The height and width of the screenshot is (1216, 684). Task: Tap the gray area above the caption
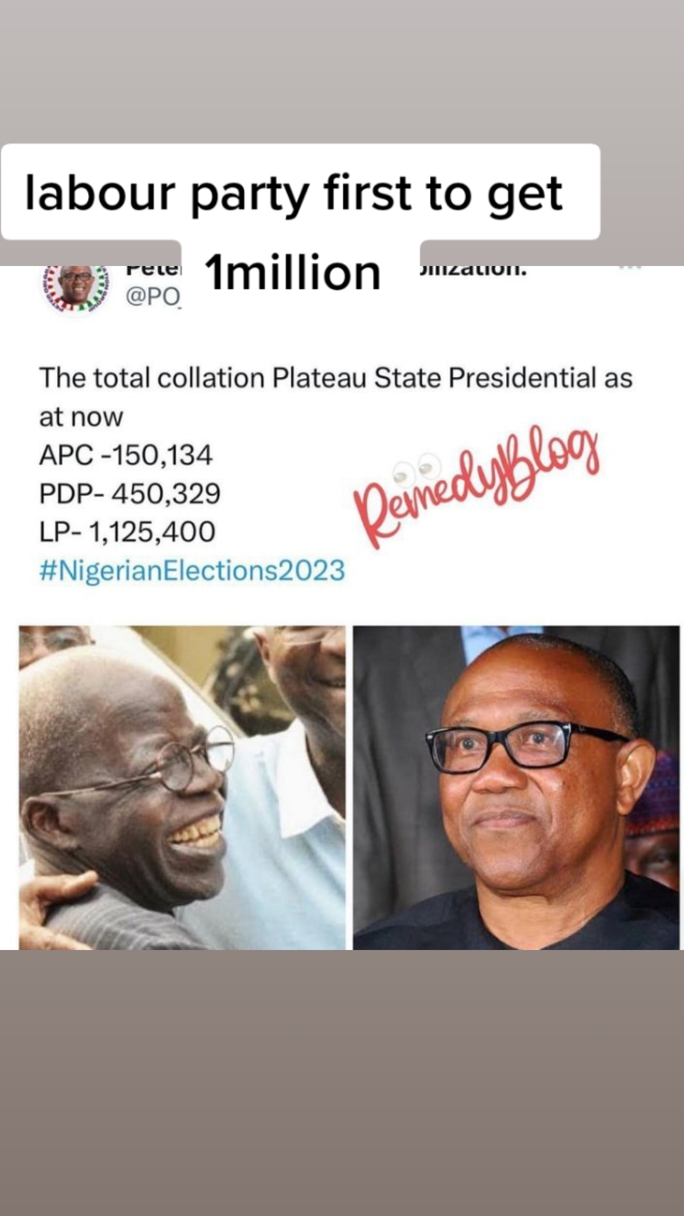(x=342, y=70)
